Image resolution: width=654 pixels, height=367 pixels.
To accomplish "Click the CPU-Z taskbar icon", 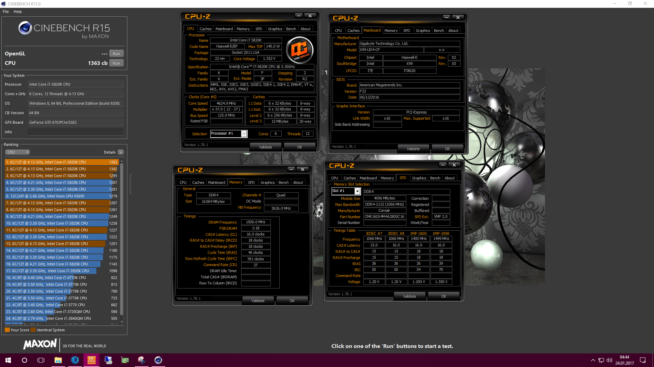I will 92,360.
